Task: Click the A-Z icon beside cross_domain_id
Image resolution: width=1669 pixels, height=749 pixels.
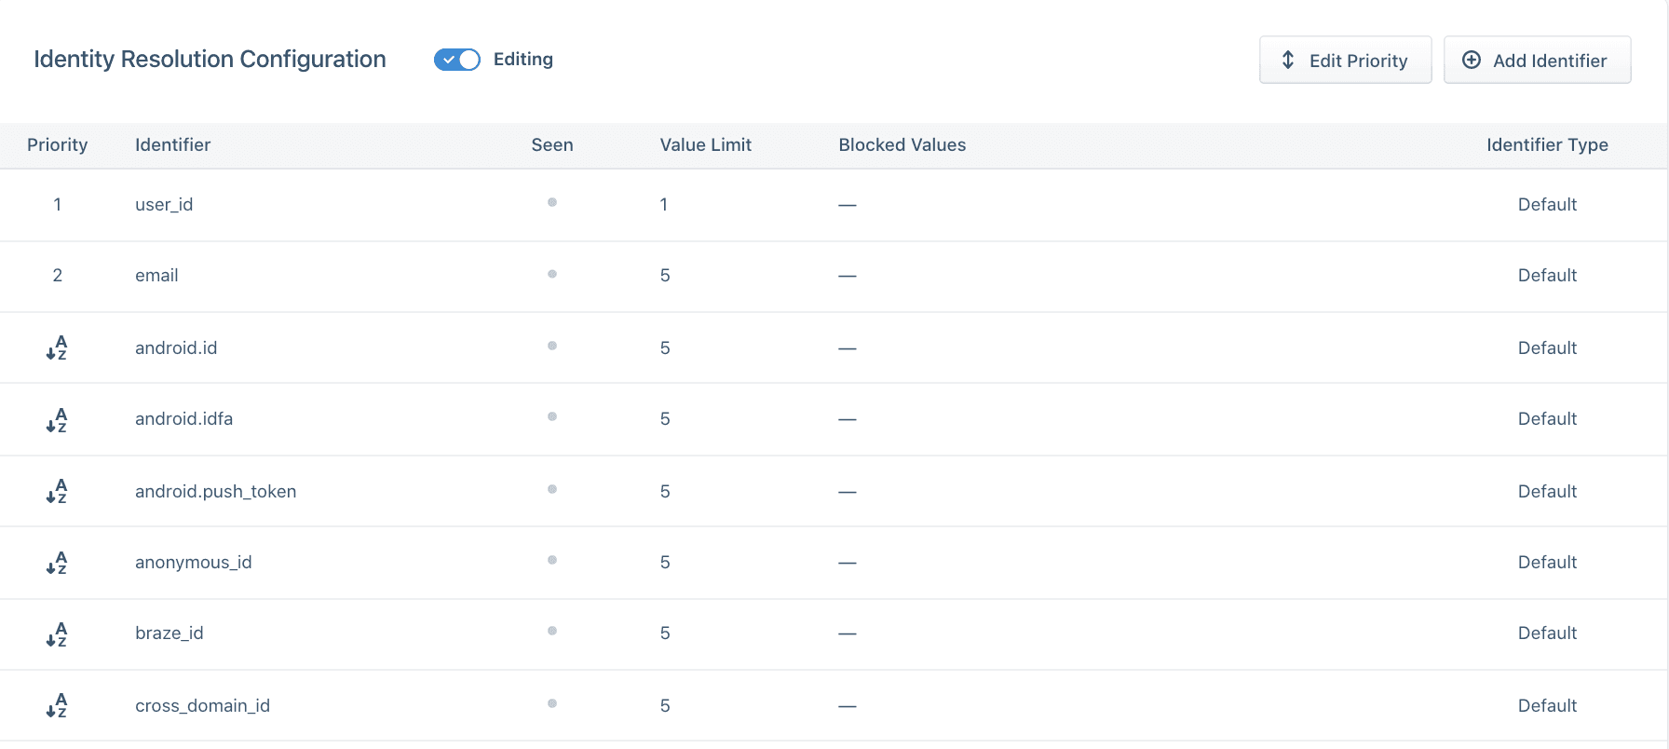Action: pos(57,705)
